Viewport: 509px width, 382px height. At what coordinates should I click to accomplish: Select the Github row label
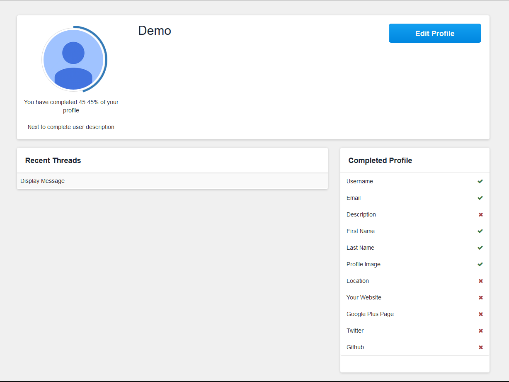355,347
